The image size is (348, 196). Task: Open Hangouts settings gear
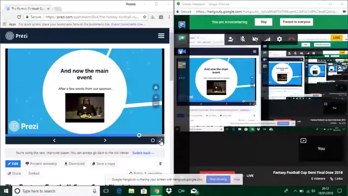279,39
